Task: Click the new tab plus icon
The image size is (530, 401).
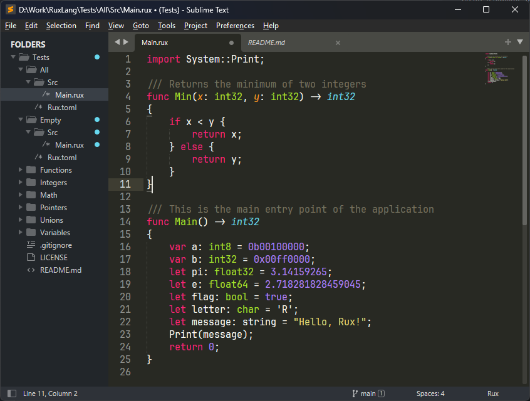Action: 507,42
